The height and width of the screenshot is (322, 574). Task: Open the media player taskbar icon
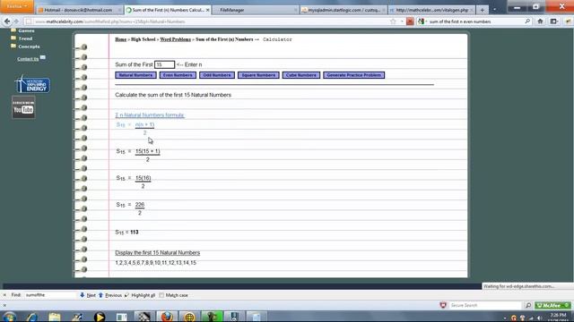100,317
